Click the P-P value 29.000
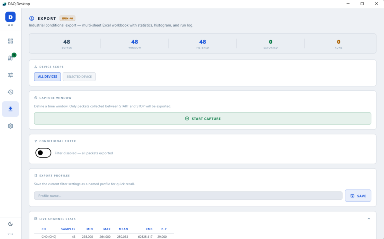The image size is (384, 239). click(x=162, y=237)
